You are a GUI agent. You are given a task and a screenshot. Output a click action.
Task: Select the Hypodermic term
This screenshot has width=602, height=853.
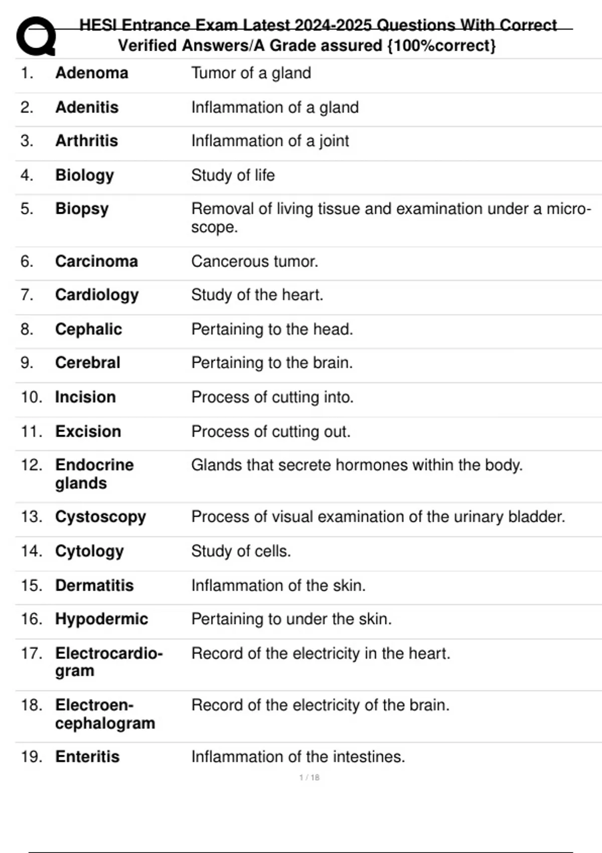[x=101, y=619]
